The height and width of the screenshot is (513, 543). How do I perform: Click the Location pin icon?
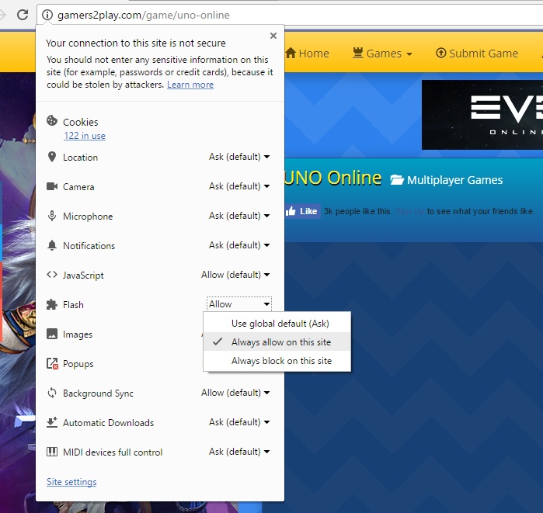[x=52, y=157]
